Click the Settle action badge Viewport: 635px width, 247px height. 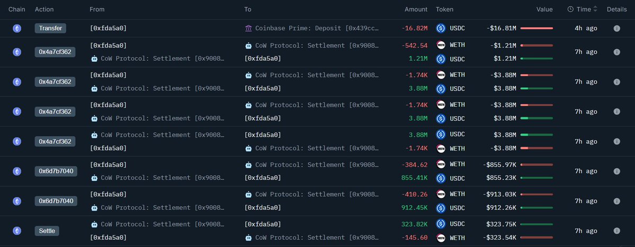[x=47, y=231]
